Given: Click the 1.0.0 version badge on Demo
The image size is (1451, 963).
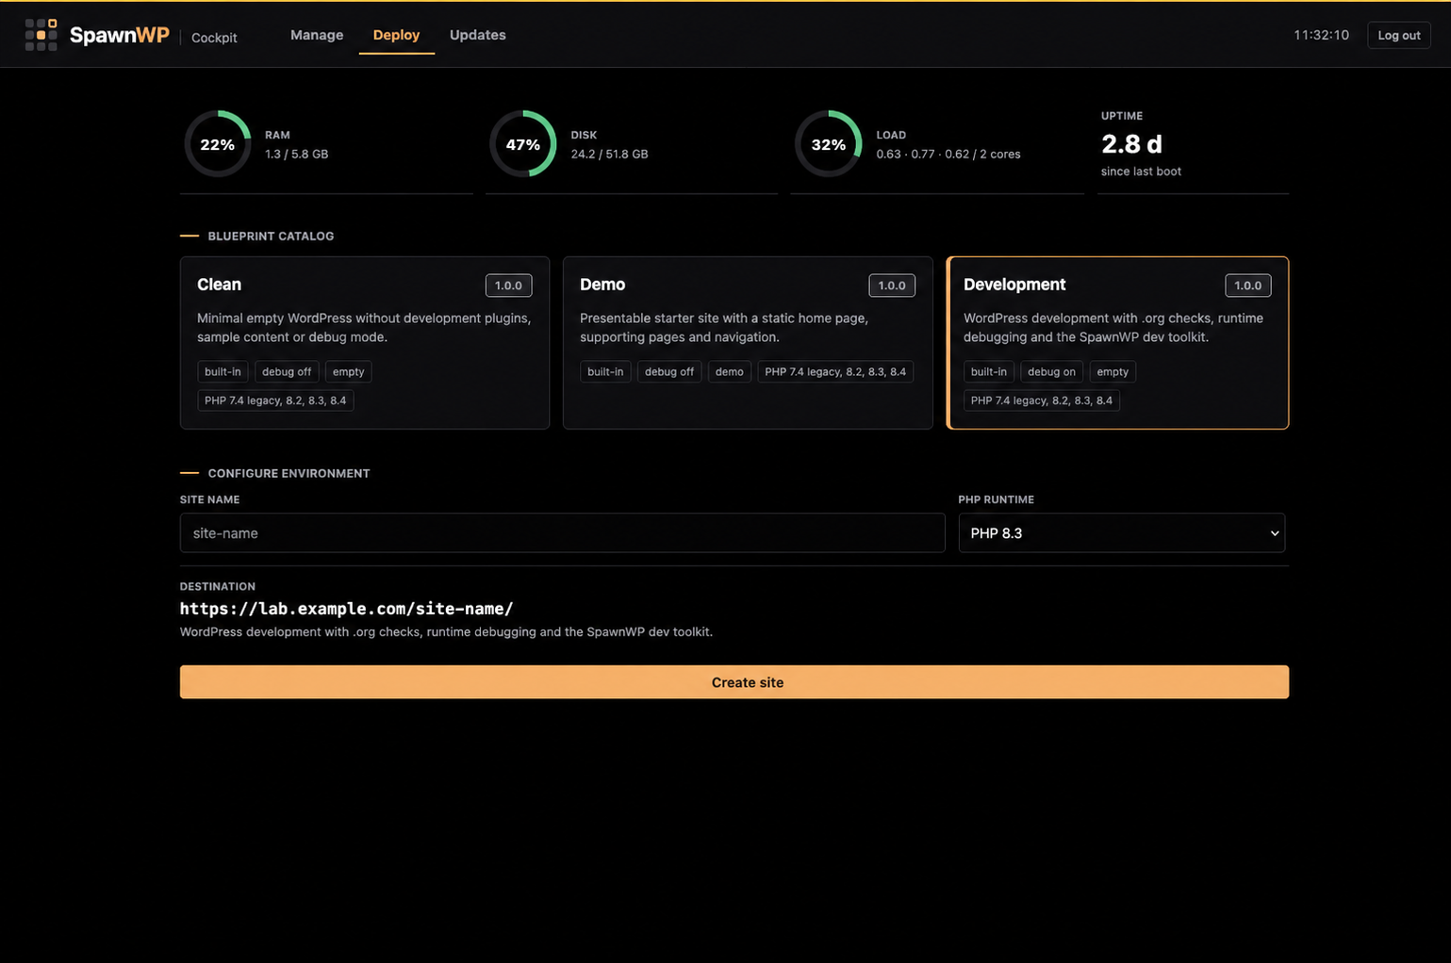Looking at the screenshot, I should point(892,286).
